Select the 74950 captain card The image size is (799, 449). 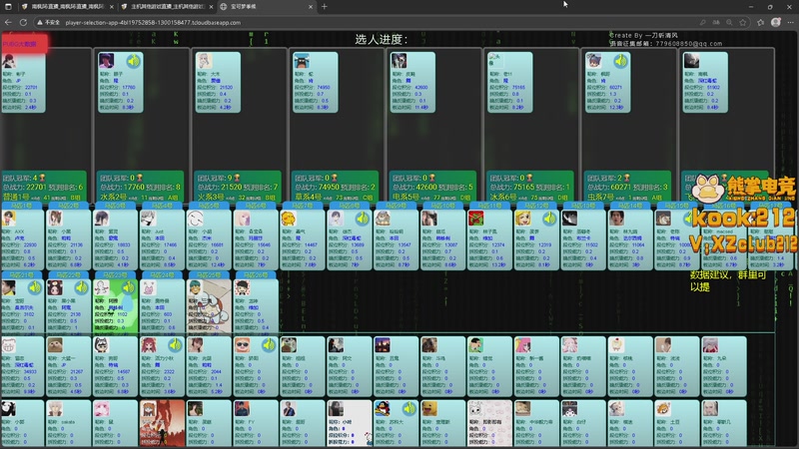pyautogui.click(x=316, y=82)
